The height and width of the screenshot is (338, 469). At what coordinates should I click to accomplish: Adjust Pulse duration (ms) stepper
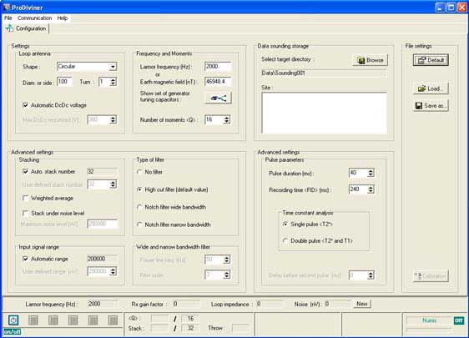point(371,173)
